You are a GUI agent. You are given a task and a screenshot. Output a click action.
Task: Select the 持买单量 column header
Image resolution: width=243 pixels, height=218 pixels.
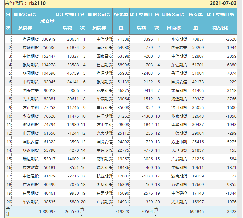point(121,21)
